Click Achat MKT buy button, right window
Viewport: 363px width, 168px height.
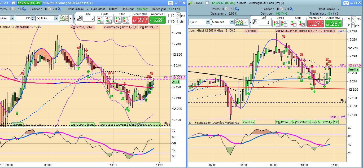coord(333,24)
